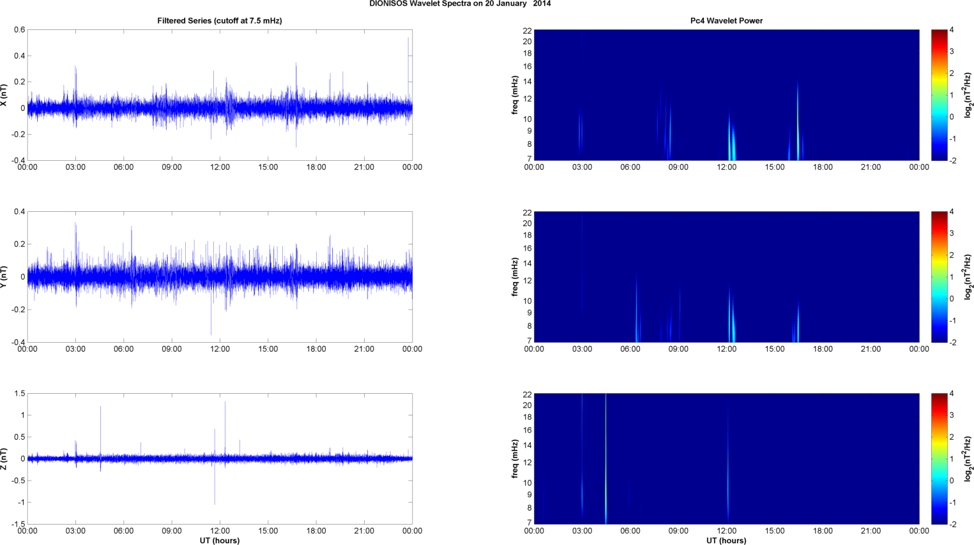Click the 10 frequency tick of the bottom spectrogram
Viewport: 974px width, 545px height.
click(527, 483)
